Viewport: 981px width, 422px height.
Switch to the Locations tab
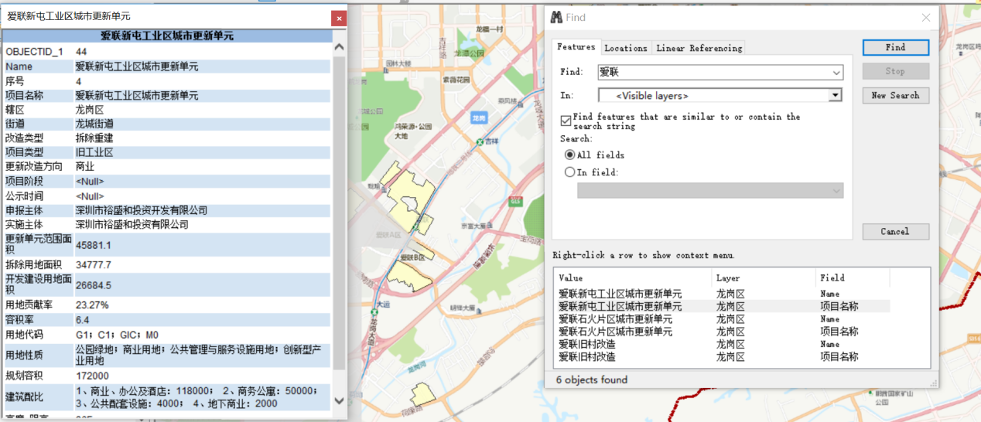coord(625,48)
